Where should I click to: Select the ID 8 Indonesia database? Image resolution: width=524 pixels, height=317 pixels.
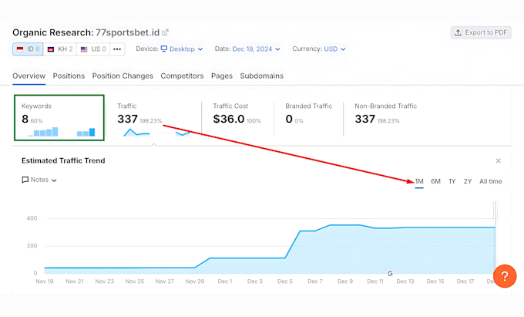[x=28, y=49]
